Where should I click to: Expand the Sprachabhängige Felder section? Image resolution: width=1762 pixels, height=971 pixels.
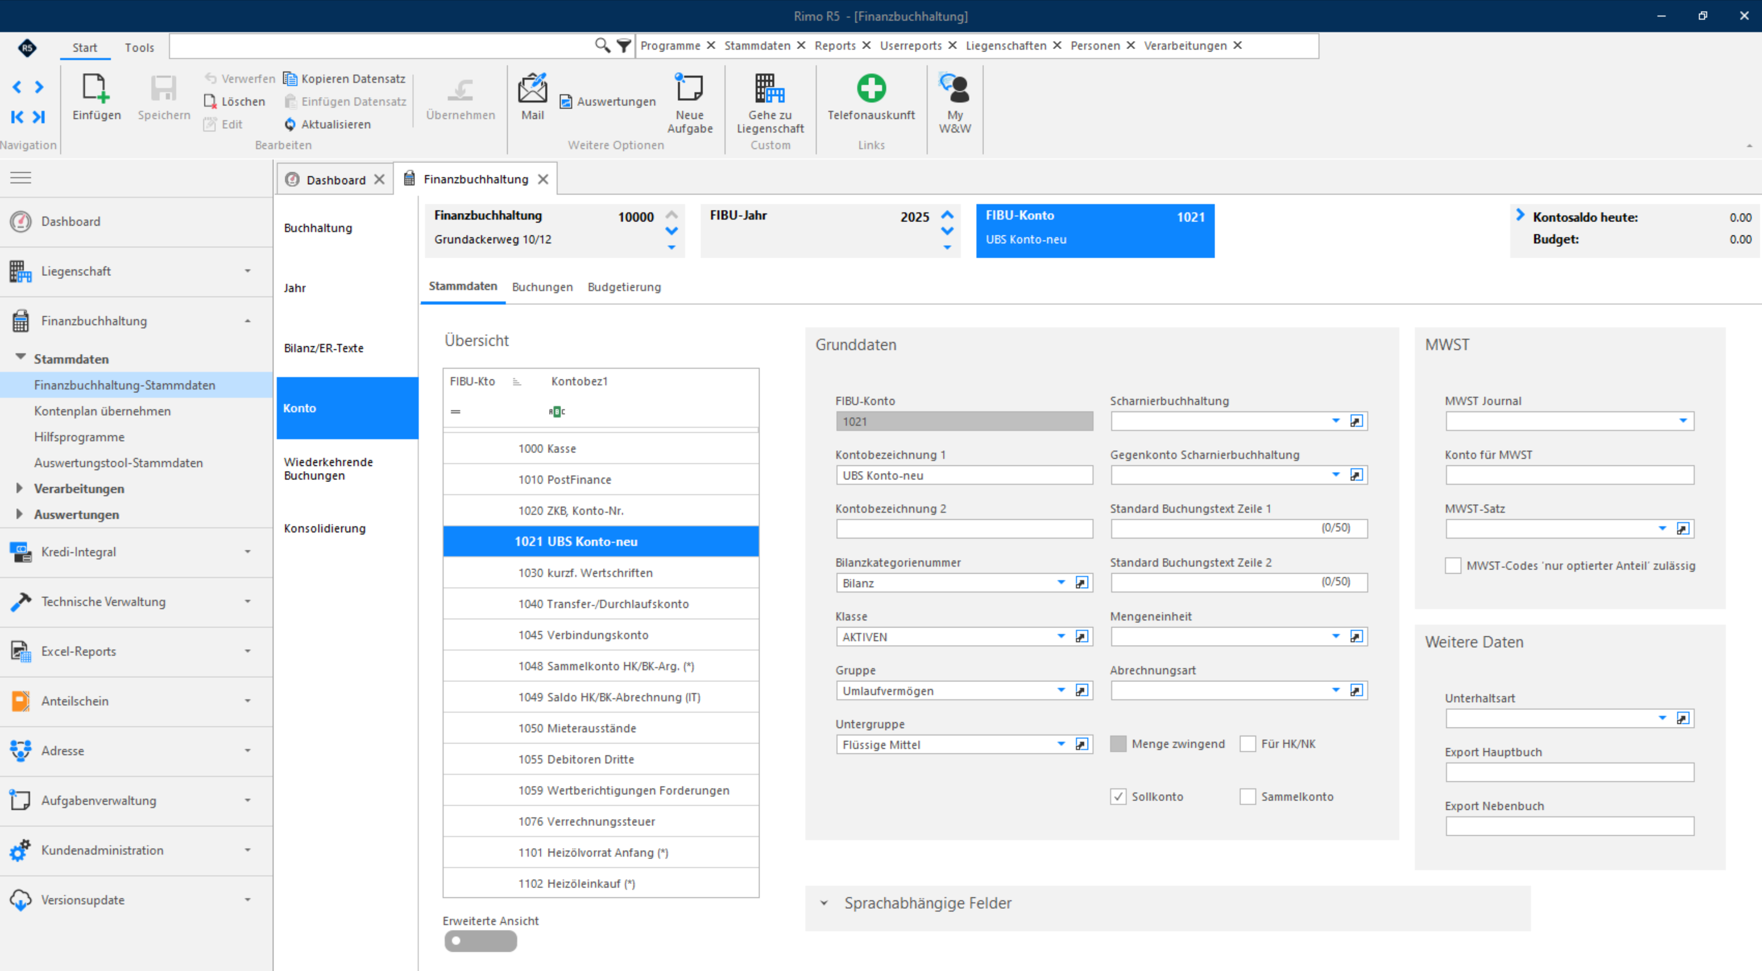(x=824, y=903)
